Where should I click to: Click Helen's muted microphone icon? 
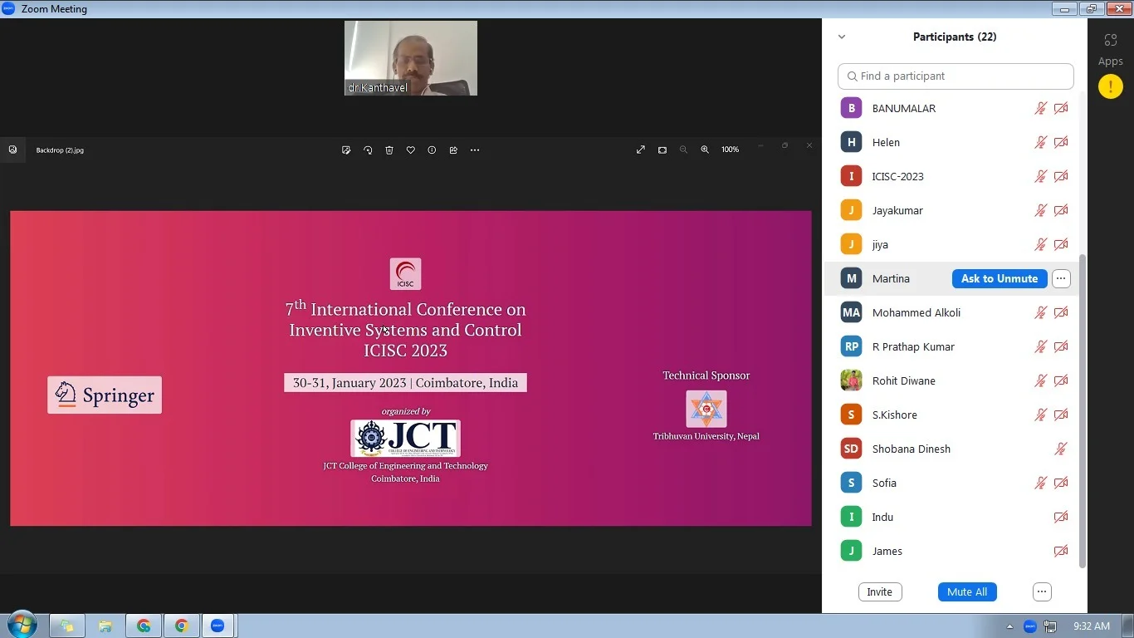pyautogui.click(x=1041, y=142)
